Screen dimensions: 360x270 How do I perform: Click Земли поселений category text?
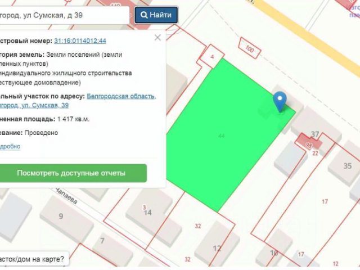pos(84,55)
